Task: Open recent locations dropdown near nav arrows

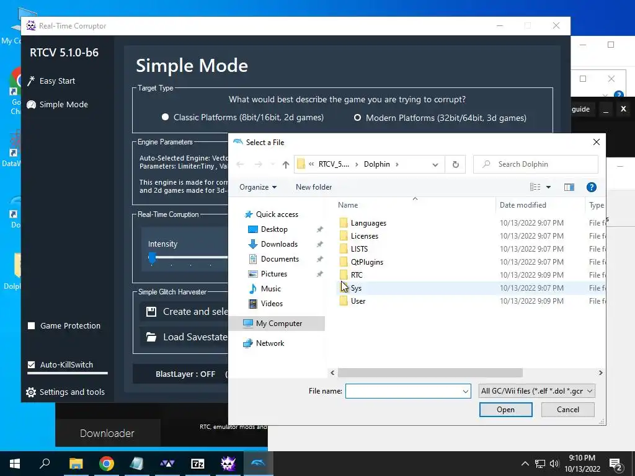Action: coord(273,164)
